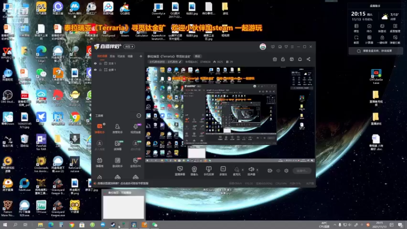Show hidden system tray icons chevron
407x229 pixels.
tap(335, 225)
